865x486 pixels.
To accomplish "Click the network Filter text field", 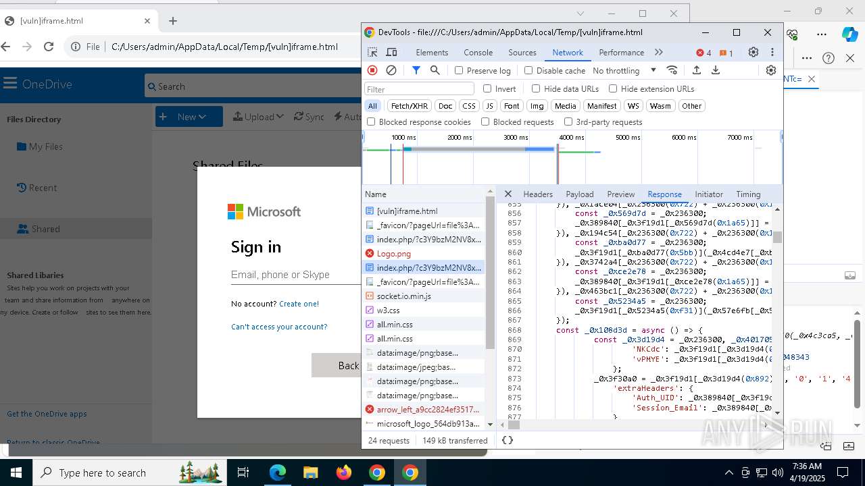I will click(420, 89).
